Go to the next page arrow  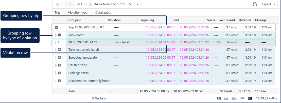[x=86, y=4]
